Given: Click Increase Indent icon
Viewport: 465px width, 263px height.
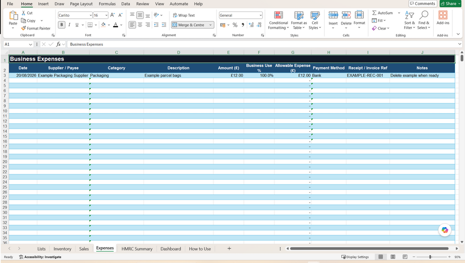Looking at the screenshot, I should point(163,25).
